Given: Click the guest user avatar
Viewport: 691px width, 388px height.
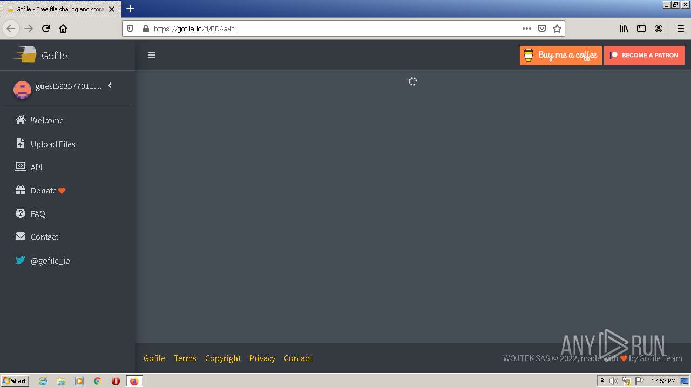Looking at the screenshot, I should (22, 89).
